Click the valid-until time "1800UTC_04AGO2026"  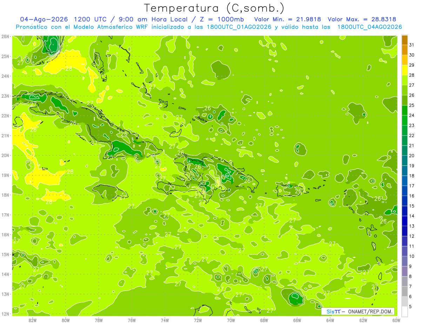369,27
